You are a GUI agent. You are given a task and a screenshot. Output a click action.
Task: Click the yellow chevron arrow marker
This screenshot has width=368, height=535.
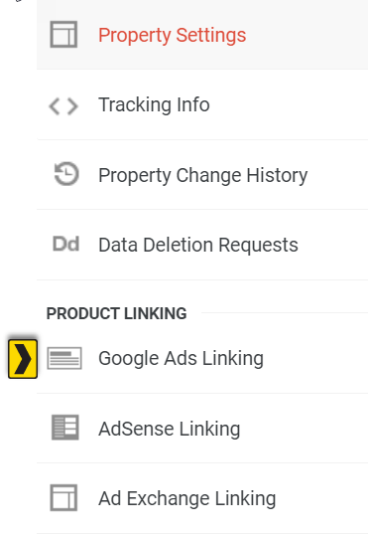click(x=23, y=359)
